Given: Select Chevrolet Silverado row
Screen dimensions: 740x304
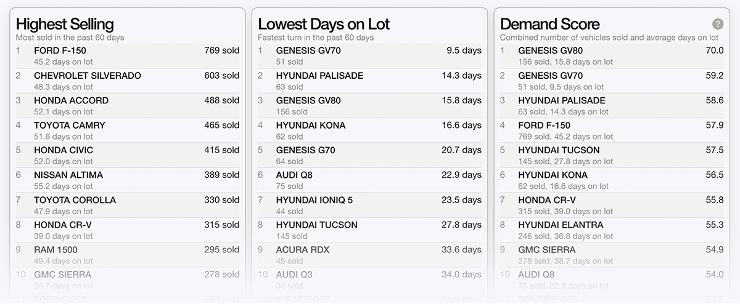Looking at the screenshot, I should (88, 76).
